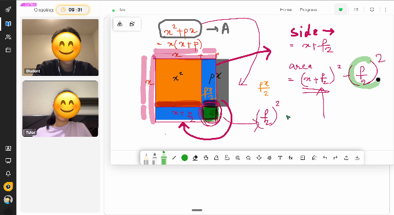Undo the last whiteboard stroke

(x=325, y=158)
